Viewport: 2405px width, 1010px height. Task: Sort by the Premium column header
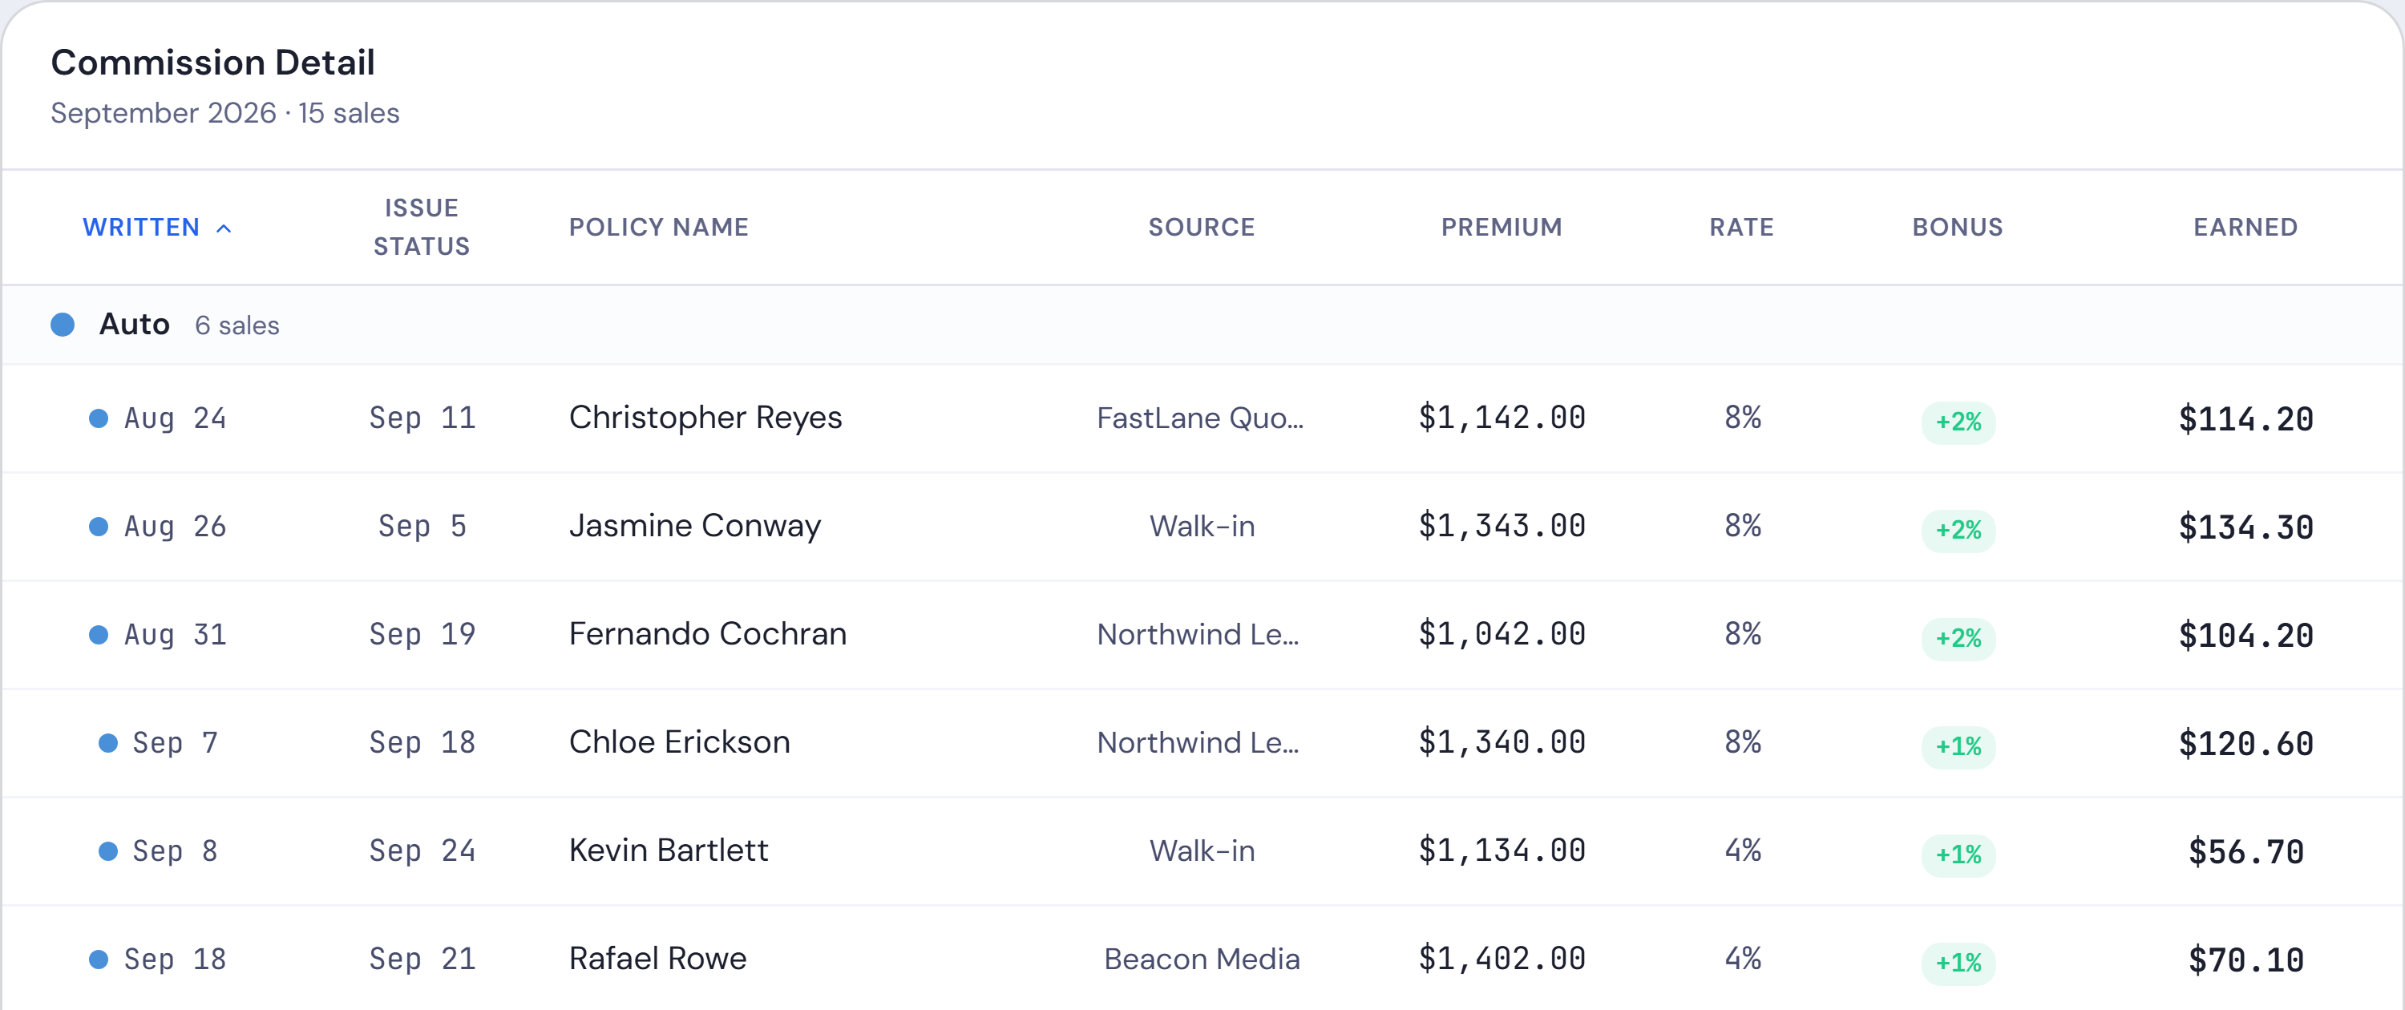(x=1502, y=227)
